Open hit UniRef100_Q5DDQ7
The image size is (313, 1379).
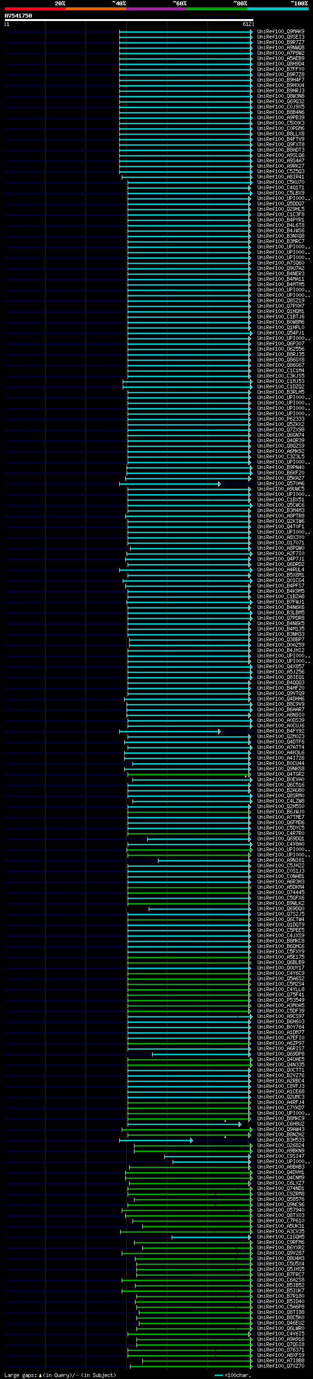click(281, 203)
